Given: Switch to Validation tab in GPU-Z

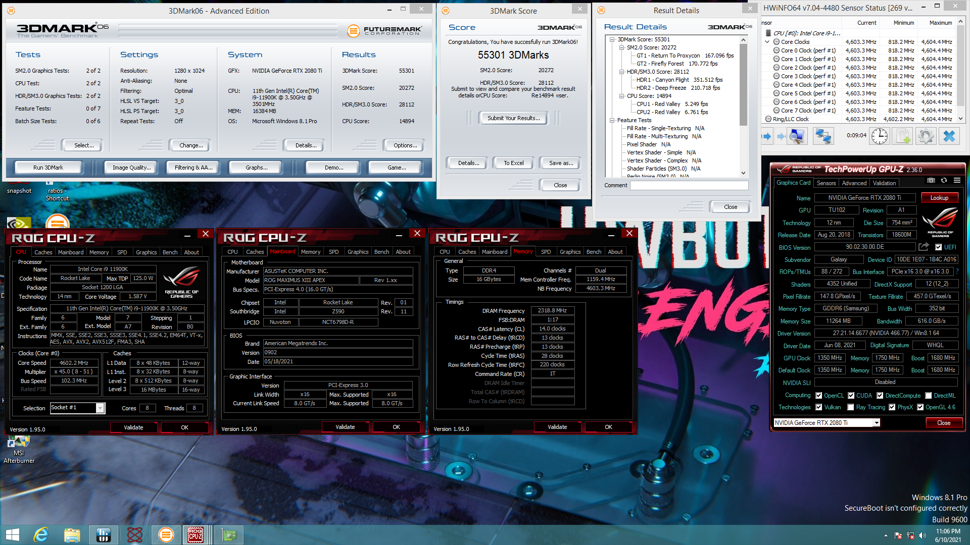Looking at the screenshot, I should coord(884,183).
